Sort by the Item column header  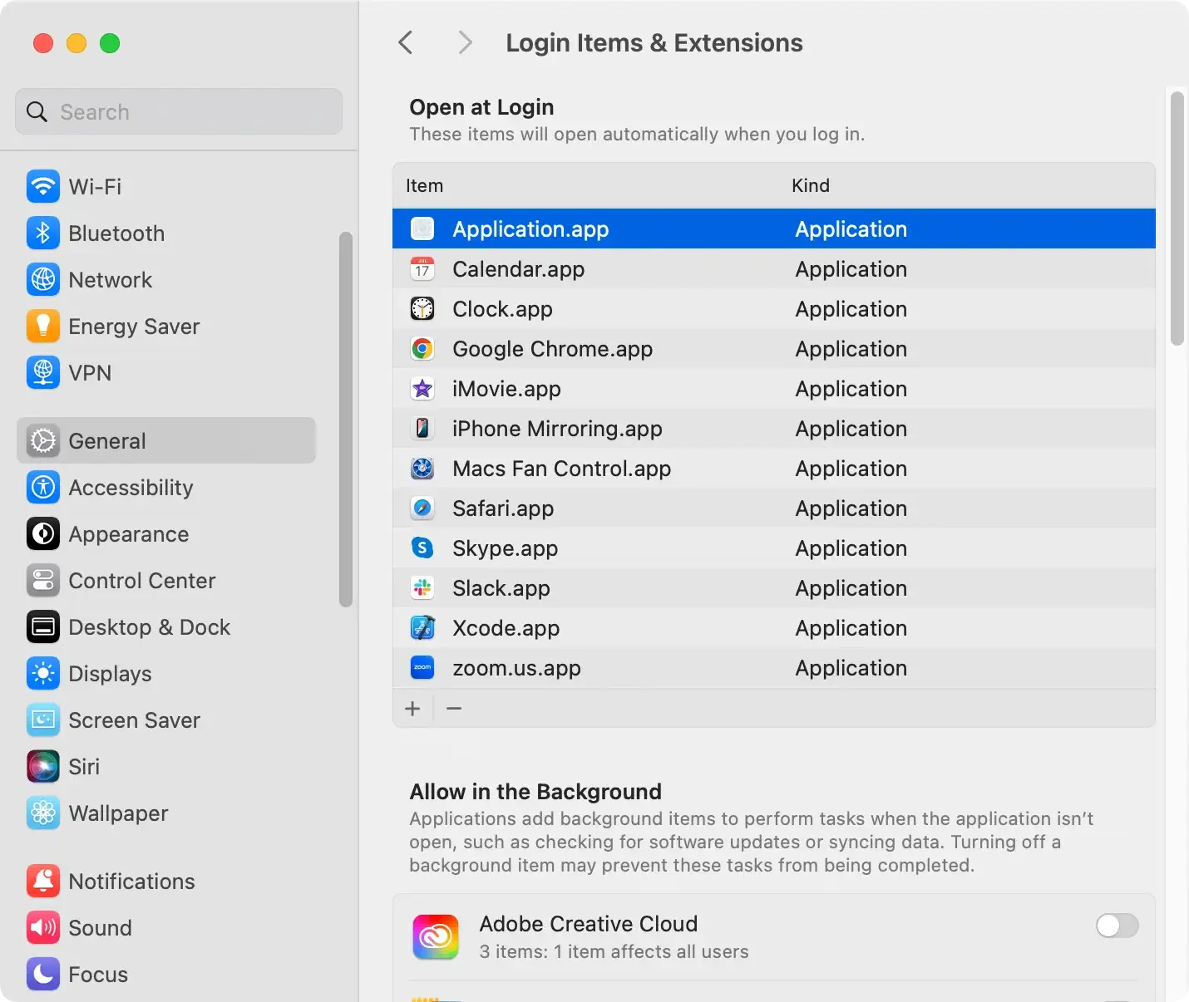pos(424,185)
